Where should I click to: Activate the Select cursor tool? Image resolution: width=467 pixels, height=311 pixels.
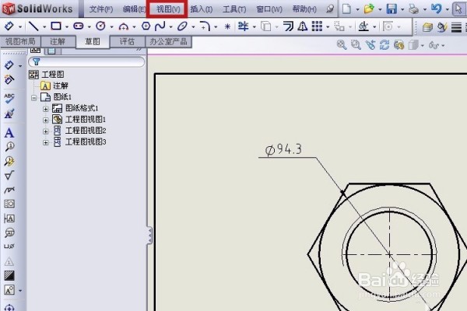click(x=458, y=9)
